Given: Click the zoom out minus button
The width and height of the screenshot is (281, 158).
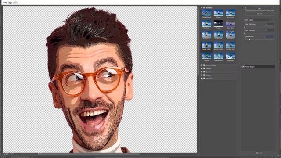Looking at the screenshot, I should [x=4, y=154].
